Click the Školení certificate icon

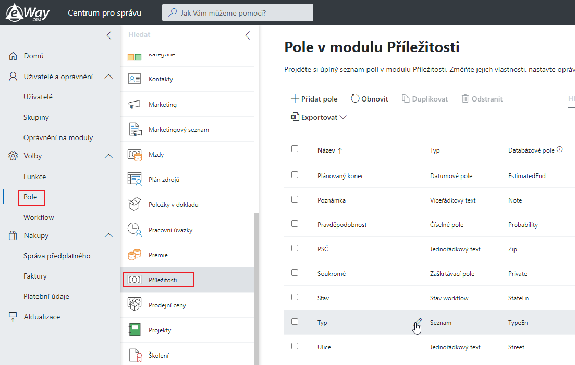(x=136, y=355)
